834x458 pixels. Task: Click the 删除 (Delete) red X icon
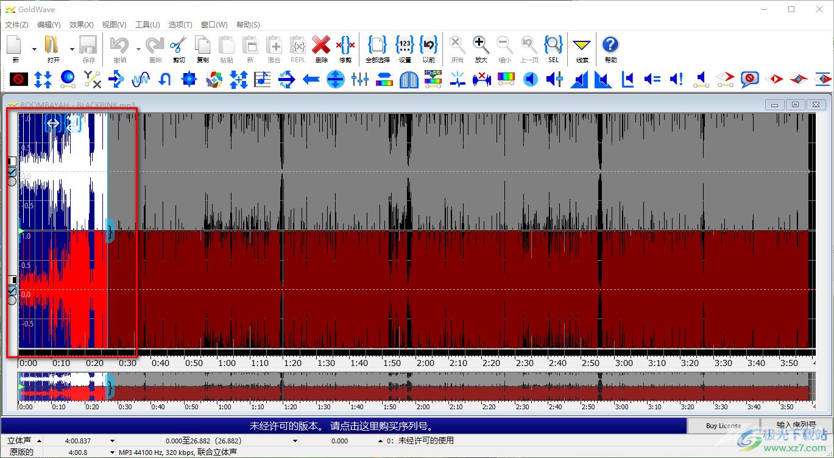click(x=321, y=49)
